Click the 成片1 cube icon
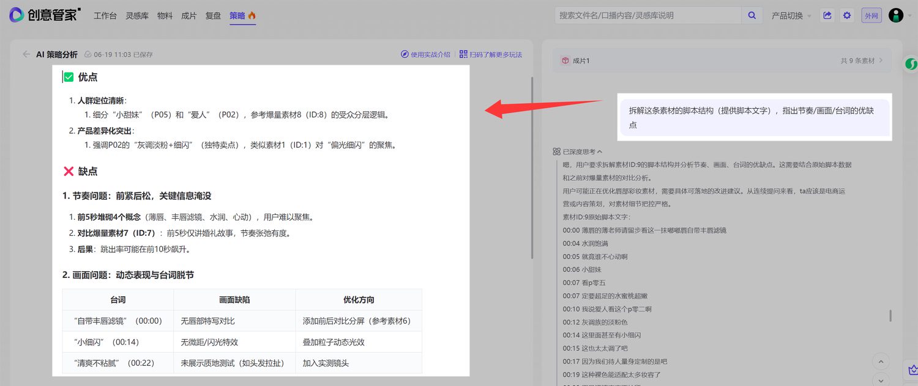The height and width of the screenshot is (386, 918). pyautogui.click(x=565, y=60)
